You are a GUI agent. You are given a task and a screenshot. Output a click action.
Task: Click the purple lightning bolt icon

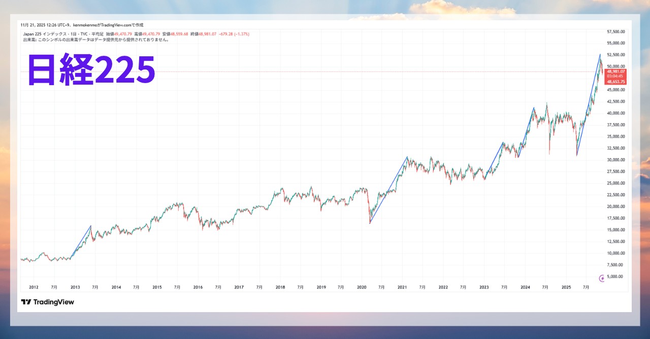tap(602, 278)
